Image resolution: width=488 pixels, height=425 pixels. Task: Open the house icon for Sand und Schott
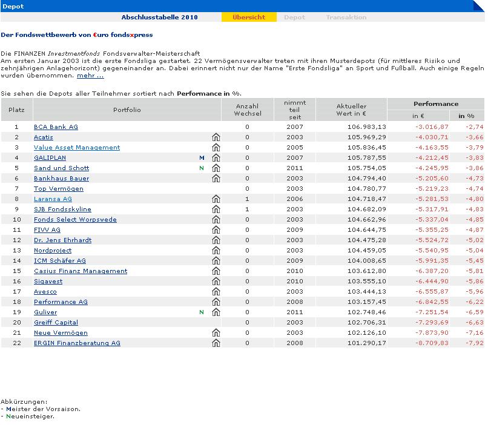click(x=216, y=168)
